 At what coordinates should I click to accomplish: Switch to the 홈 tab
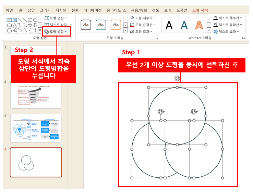click(21, 10)
